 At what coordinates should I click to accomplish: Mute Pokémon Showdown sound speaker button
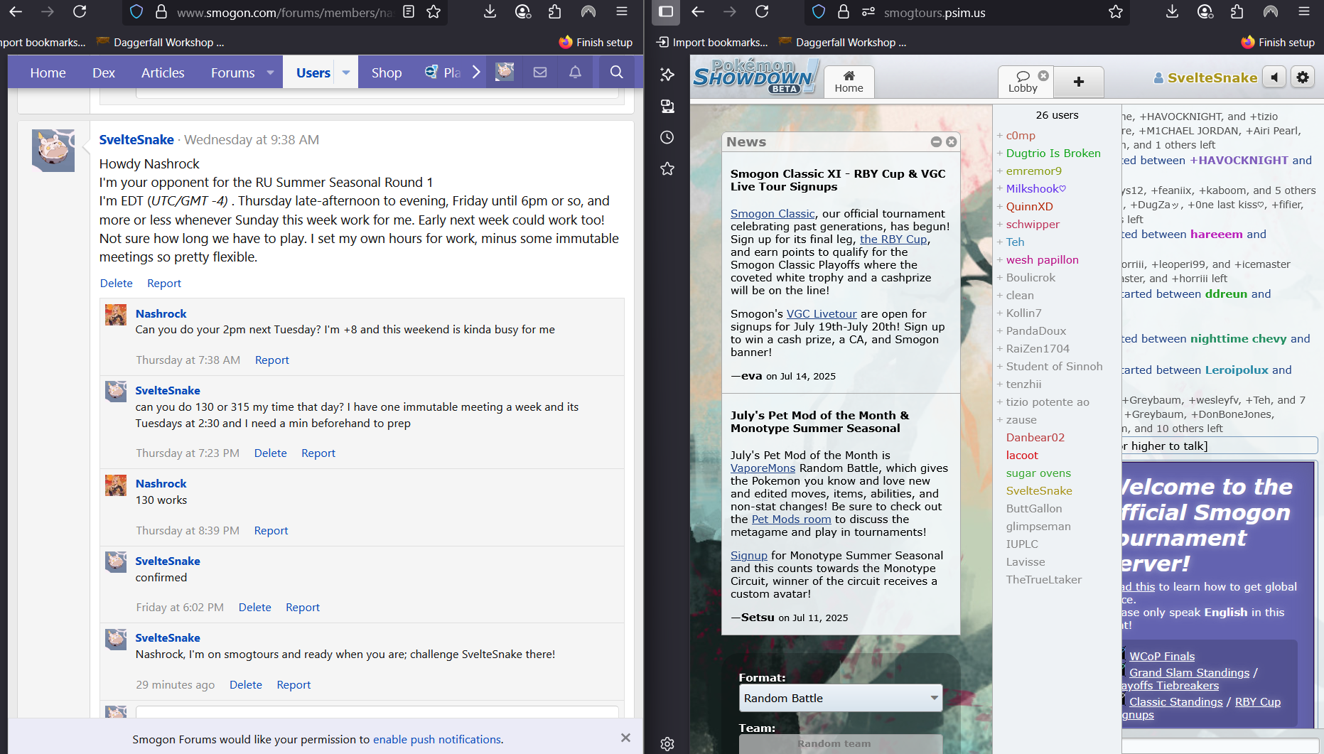tap(1274, 77)
